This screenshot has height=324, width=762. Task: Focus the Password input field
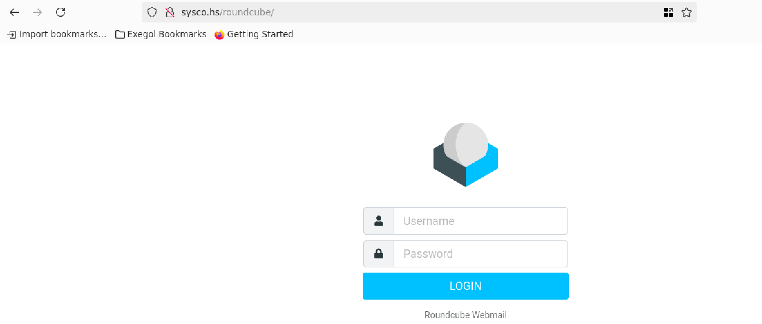480,254
